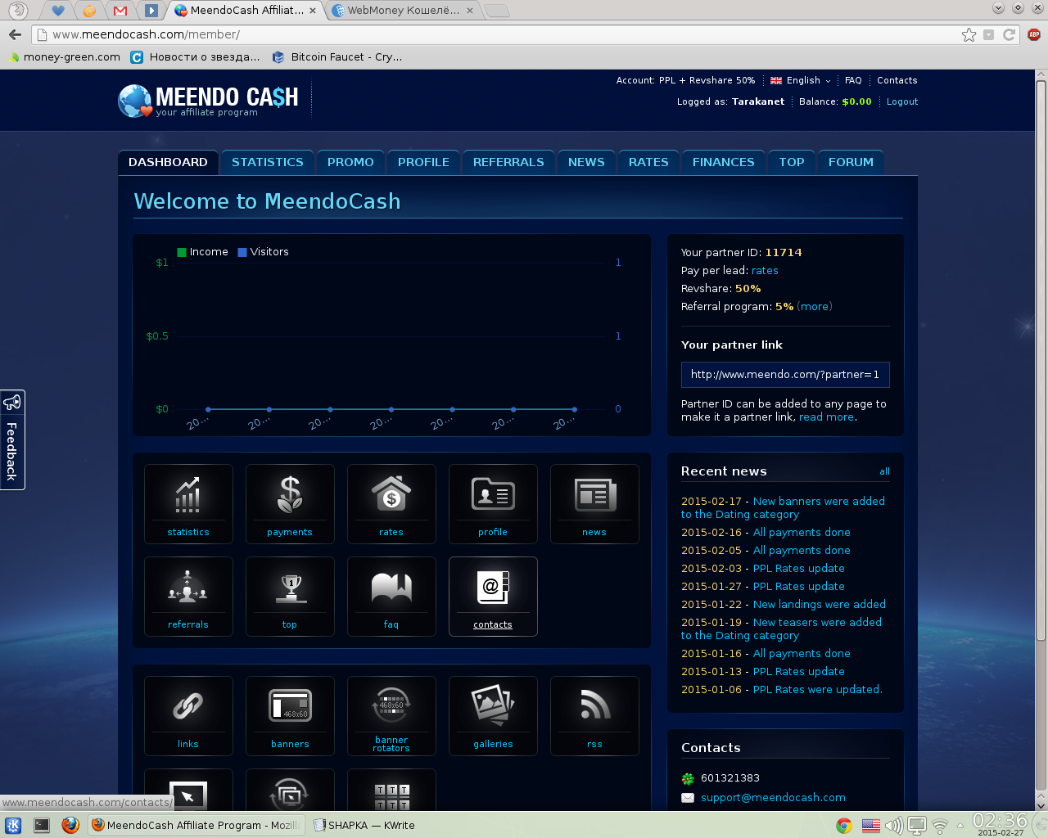Open the Adblock Plus extension icon

(1034, 34)
